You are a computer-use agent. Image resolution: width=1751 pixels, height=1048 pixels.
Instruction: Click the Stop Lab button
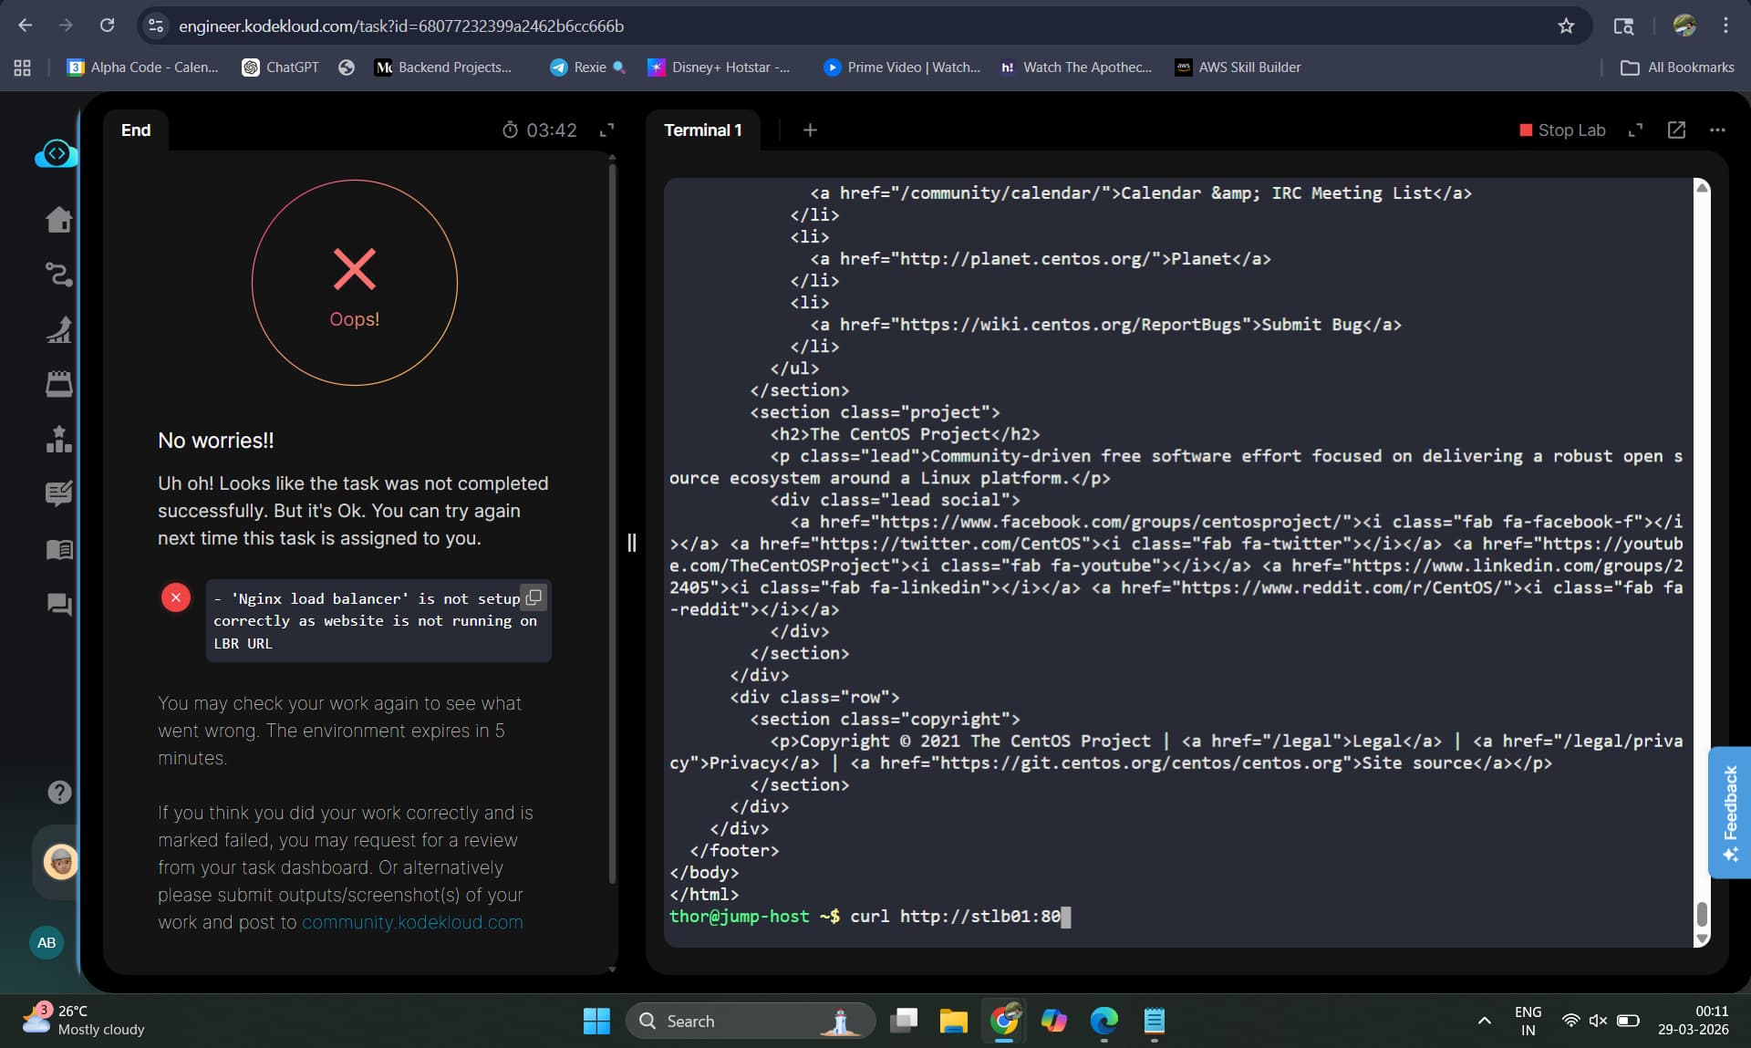click(1562, 130)
